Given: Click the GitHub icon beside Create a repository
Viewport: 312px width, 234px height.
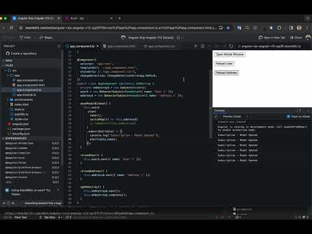Looking at the screenshot, I should coord(8,53).
